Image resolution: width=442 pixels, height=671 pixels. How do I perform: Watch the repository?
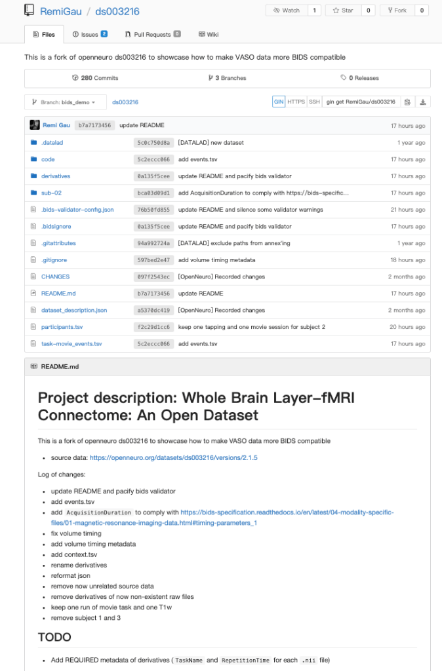click(286, 10)
